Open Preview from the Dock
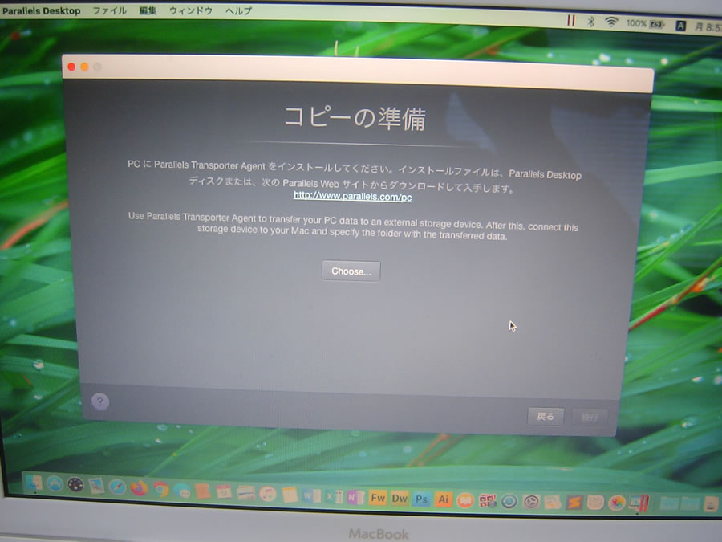722x542 pixels. [x=97, y=486]
